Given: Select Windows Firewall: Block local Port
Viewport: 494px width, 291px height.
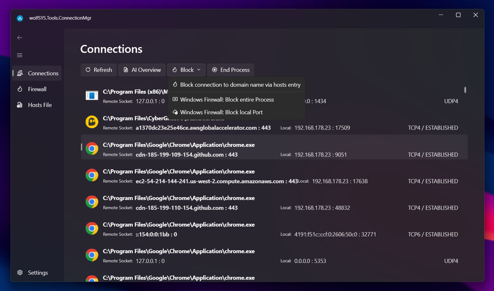Looking at the screenshot, I should 221,112.
